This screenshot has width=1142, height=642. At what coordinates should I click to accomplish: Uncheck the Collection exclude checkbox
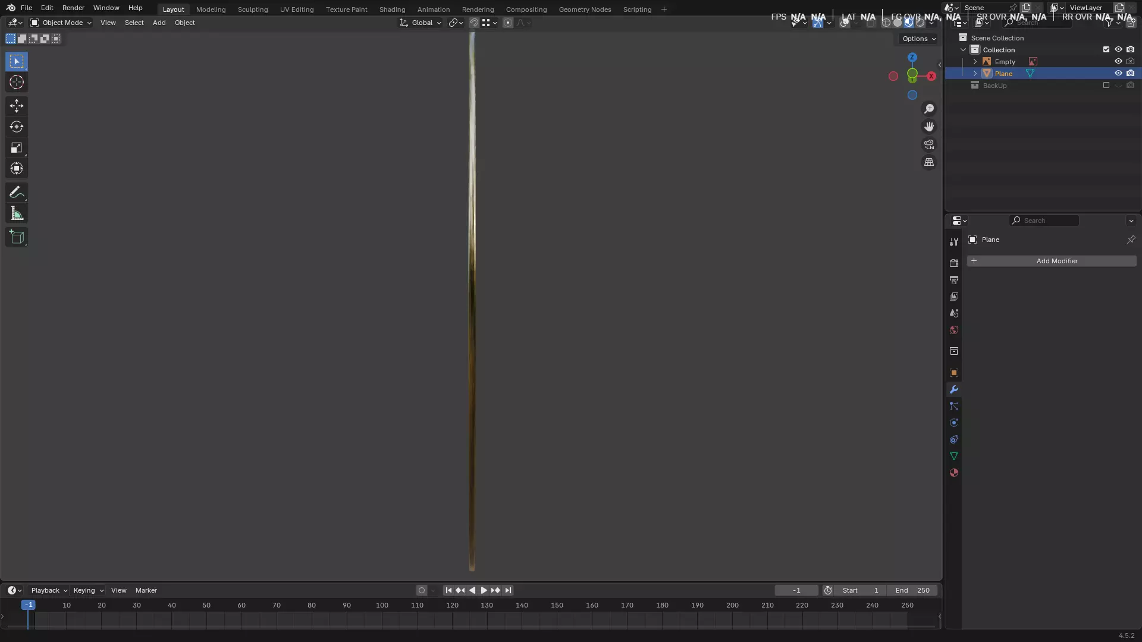pos(1106,50)
